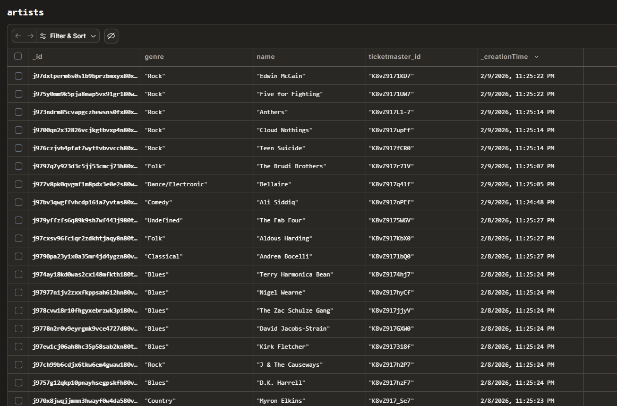Click the "Bellaire" name cell

click(x=309, y=185)
